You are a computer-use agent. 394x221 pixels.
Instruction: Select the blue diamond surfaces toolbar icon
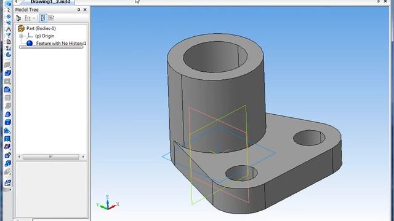[8, 17]
